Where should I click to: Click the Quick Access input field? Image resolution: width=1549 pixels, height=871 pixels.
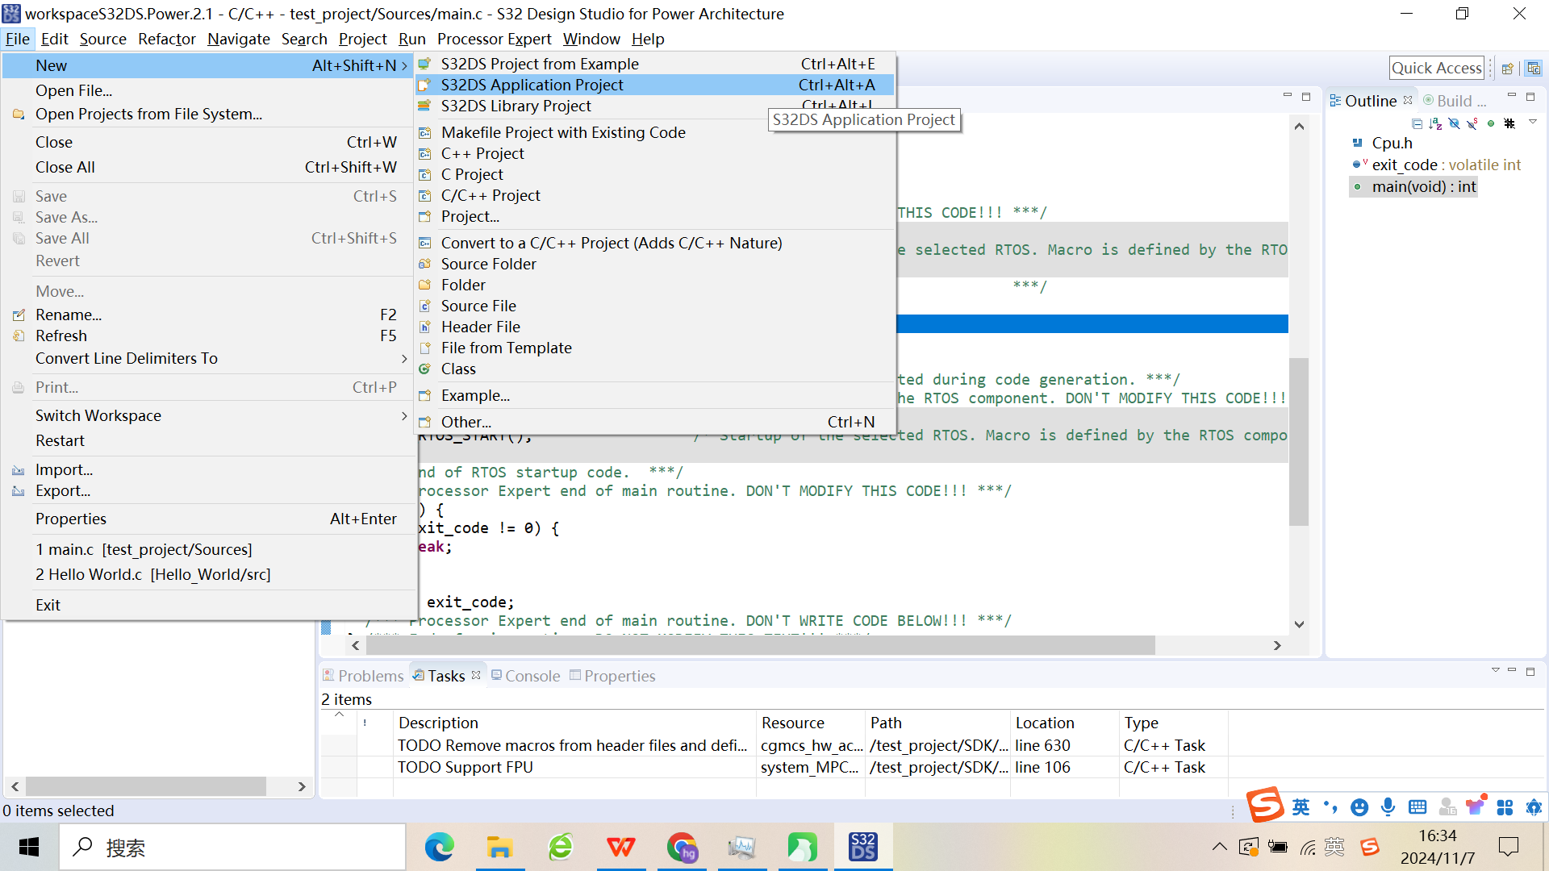pyautogui.click(x=1436, y=69)
